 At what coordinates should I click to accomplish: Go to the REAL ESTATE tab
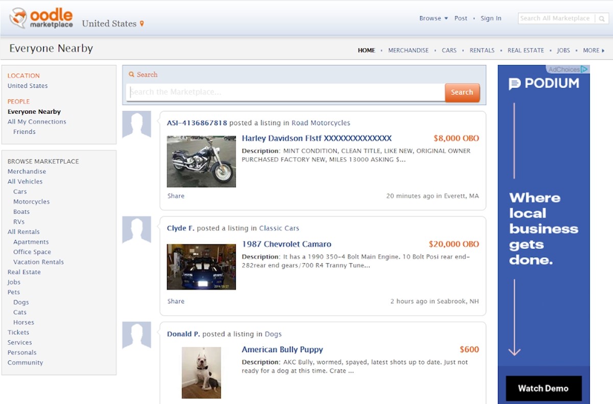pyautogui.click(x=526, y=50)
